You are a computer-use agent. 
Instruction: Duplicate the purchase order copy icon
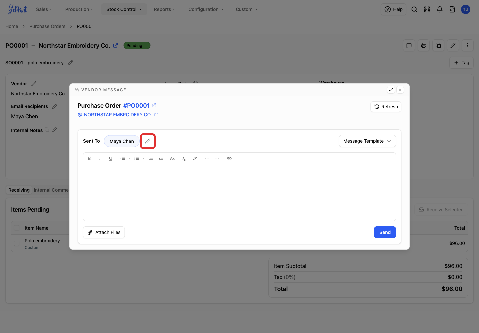438,45
